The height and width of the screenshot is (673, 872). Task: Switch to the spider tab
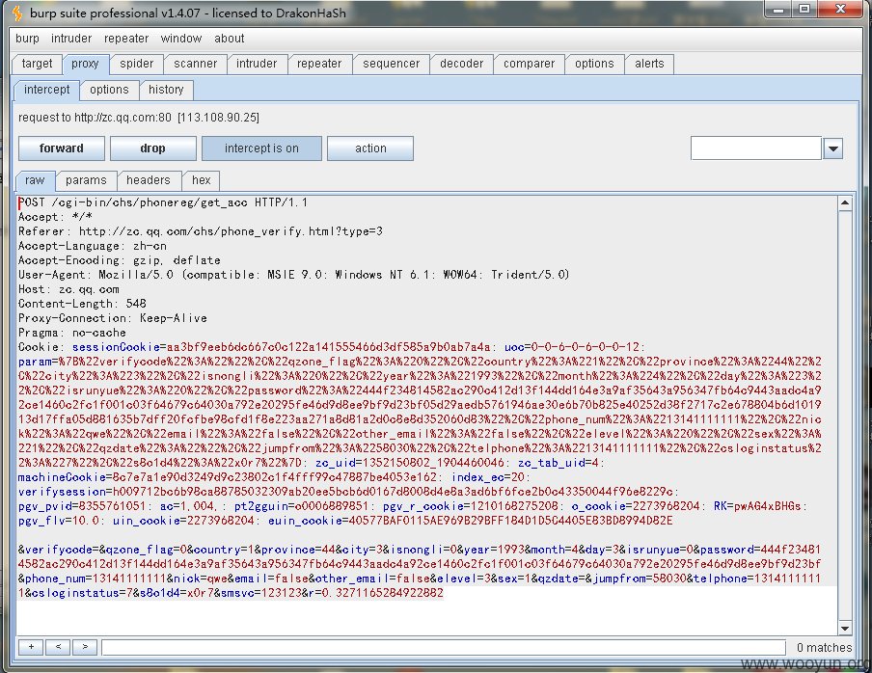point(136,64)
